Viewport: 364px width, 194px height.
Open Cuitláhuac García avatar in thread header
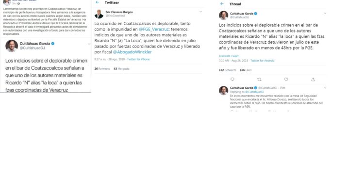[224, 16]
